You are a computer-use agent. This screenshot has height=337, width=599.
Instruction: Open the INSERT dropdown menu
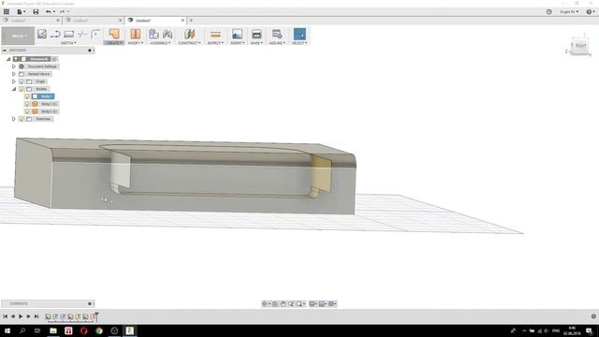(237, 43)
